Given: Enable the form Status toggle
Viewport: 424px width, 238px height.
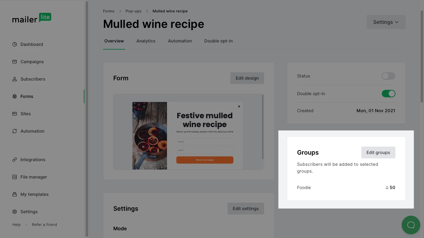Looking at the screenshot, I should (x=388, y=76).
